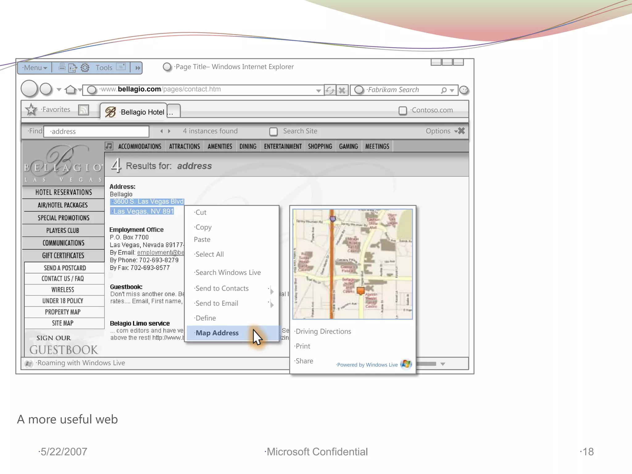
Task: Click the Home icon
Action: [70, 89]
